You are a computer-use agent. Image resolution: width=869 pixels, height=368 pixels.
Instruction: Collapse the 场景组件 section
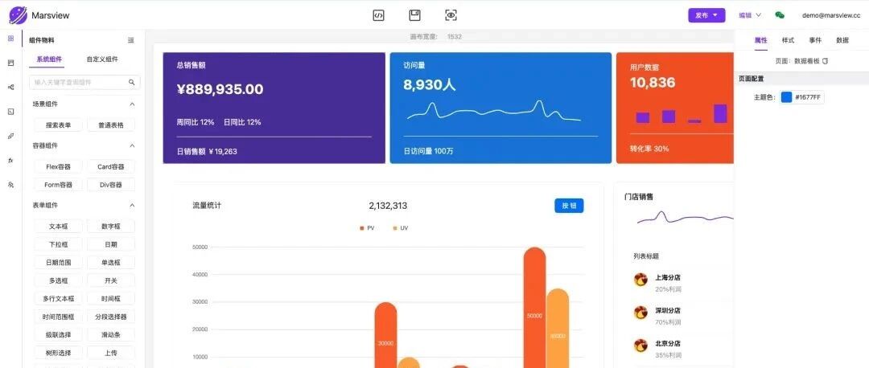(132, 104)
